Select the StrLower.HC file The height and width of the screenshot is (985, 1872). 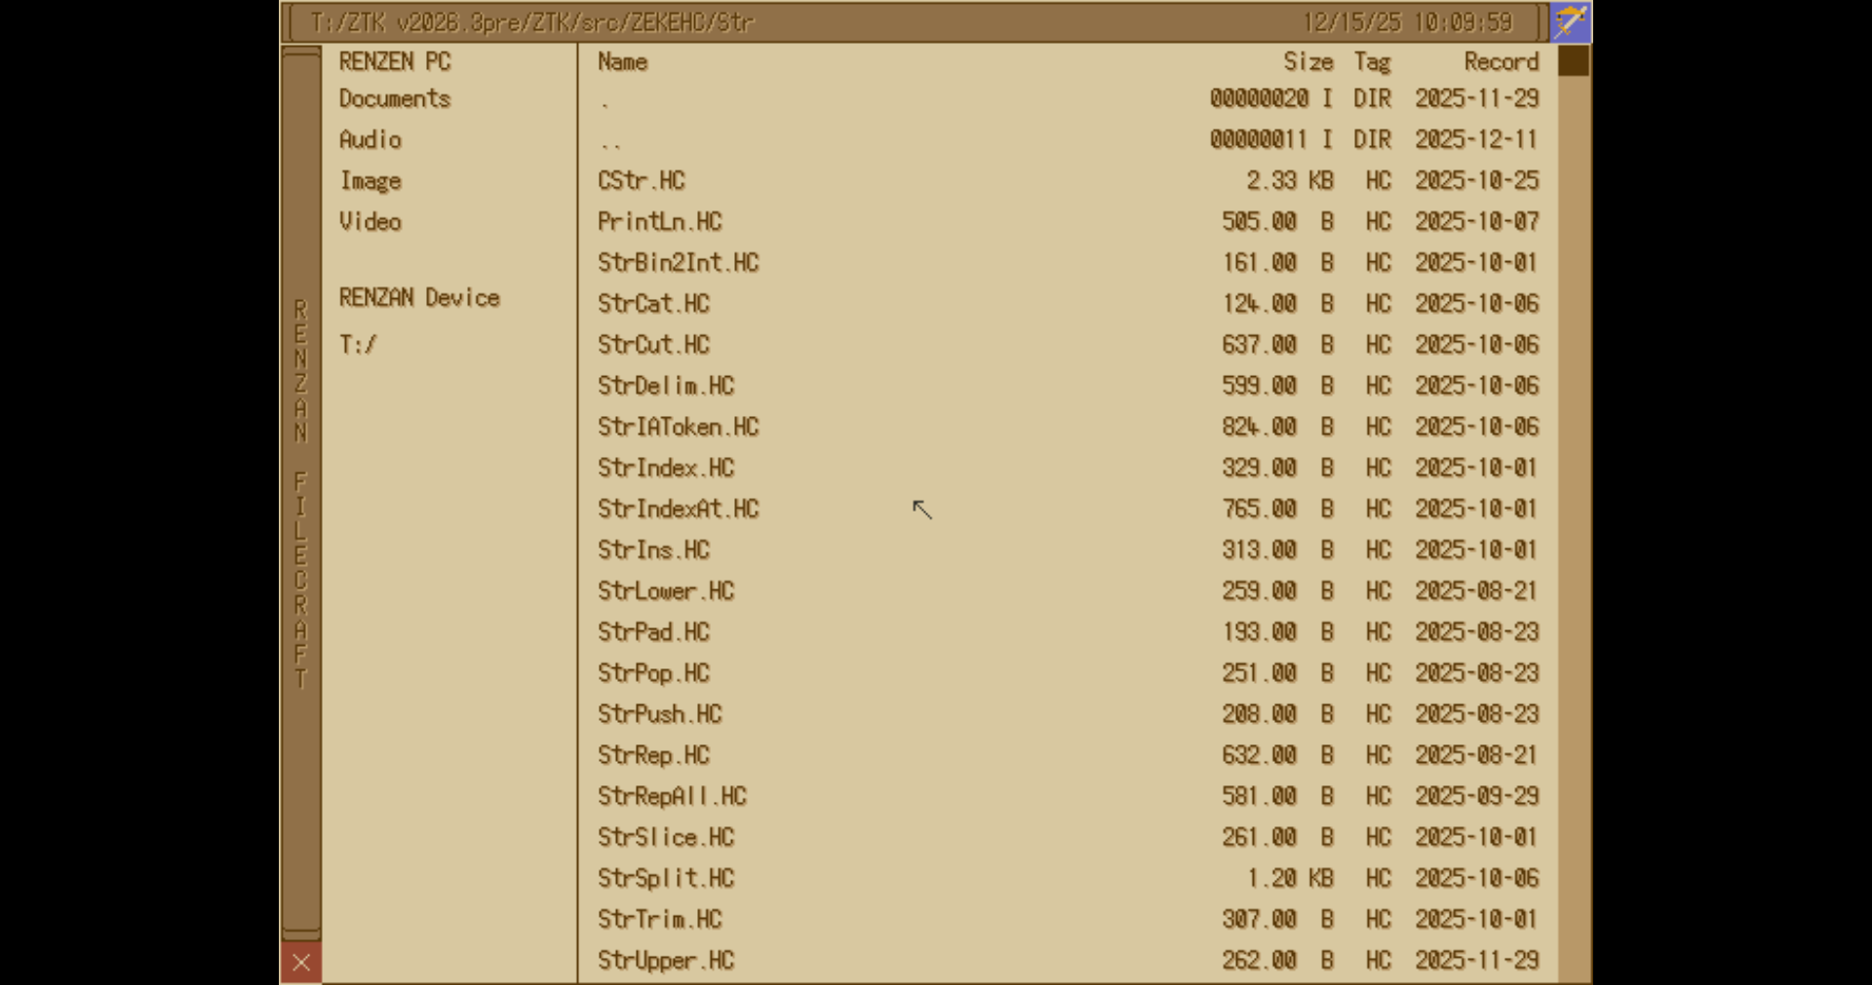pos(1068,590)
